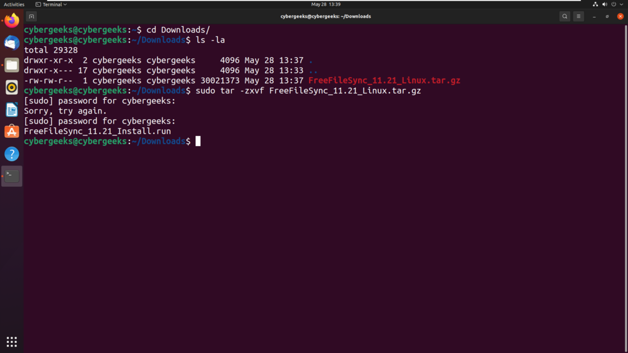Click the terminal cursor at the last prompt

pyautogui.click(x=198, y=141)
